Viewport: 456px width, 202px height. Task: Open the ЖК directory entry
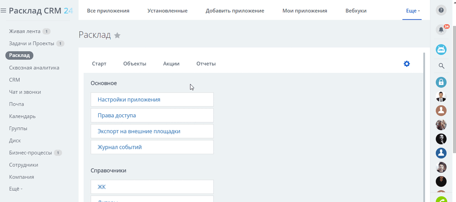pyautogui.click(x=152, y=187)
